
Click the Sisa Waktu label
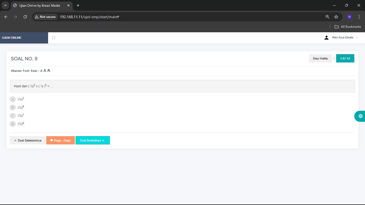(x=320, y=58)
